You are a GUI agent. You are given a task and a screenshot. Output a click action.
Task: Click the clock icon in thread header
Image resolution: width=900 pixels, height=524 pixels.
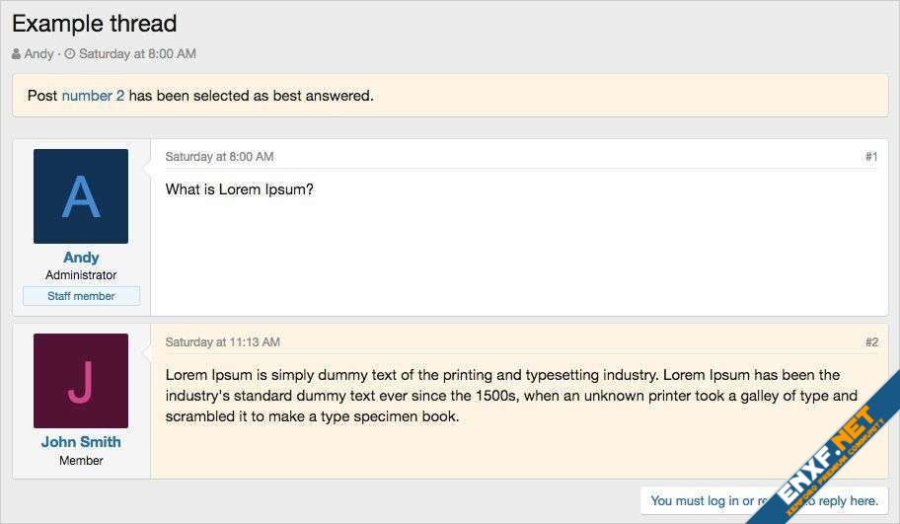click(x=70, y=54)
